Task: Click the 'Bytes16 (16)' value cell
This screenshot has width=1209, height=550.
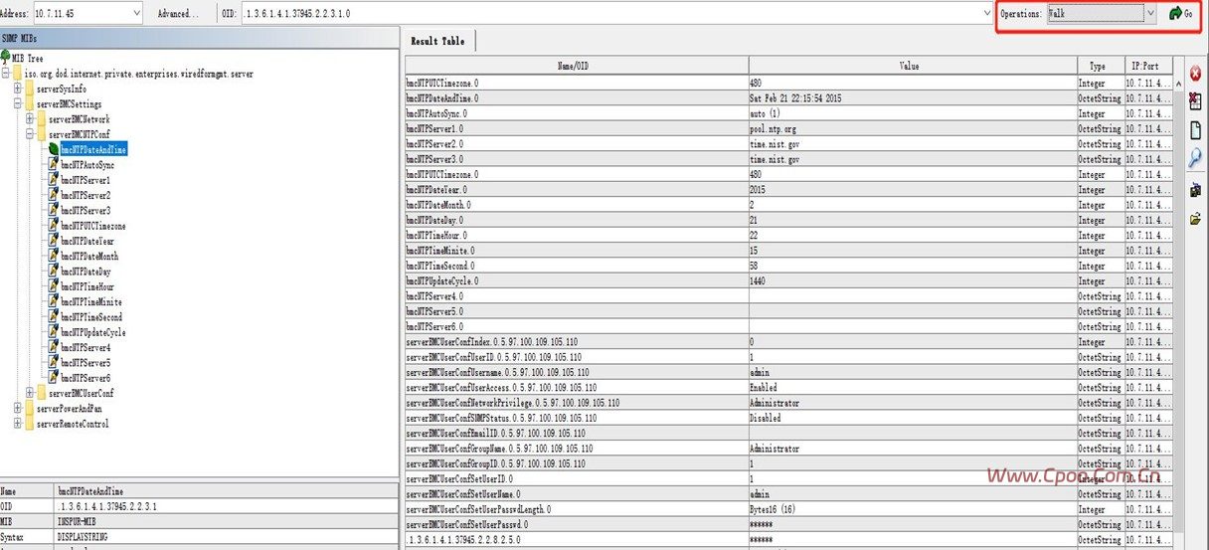Action: 912,509
